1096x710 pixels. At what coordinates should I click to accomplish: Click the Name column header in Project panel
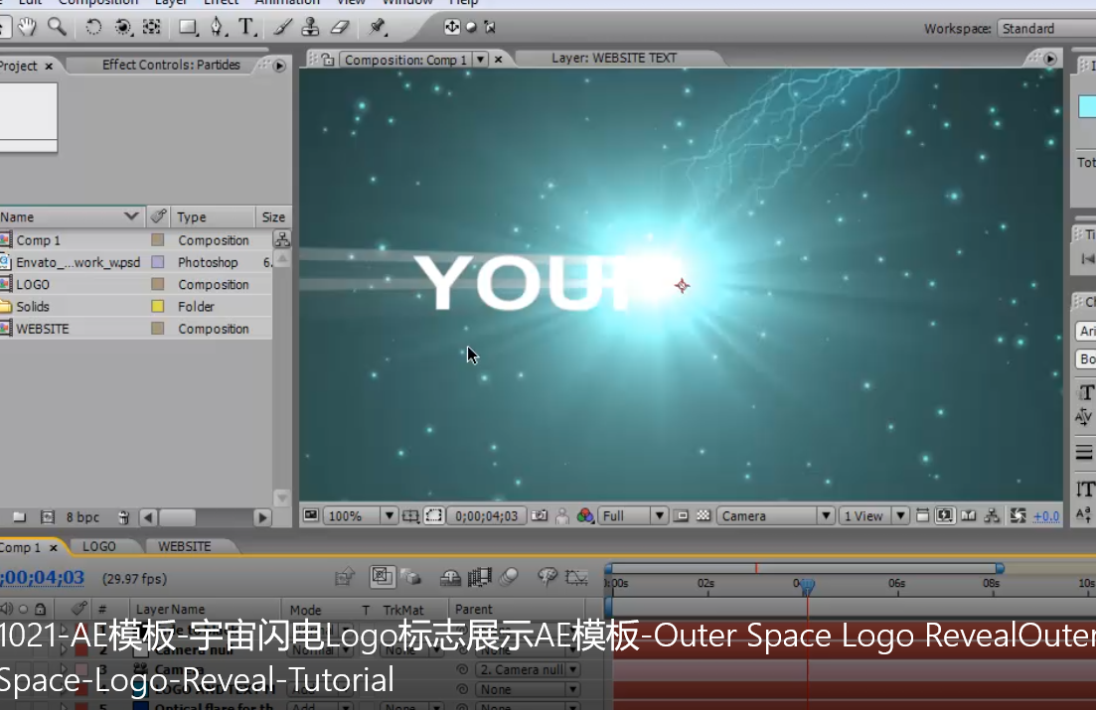[72, 216]
